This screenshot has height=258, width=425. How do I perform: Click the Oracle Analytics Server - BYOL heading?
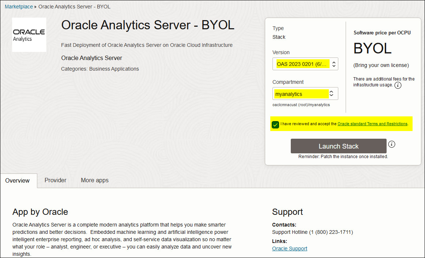[148, 25]
